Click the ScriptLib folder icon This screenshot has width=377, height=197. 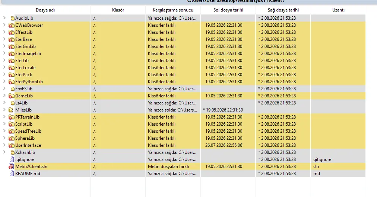point(11,124)
